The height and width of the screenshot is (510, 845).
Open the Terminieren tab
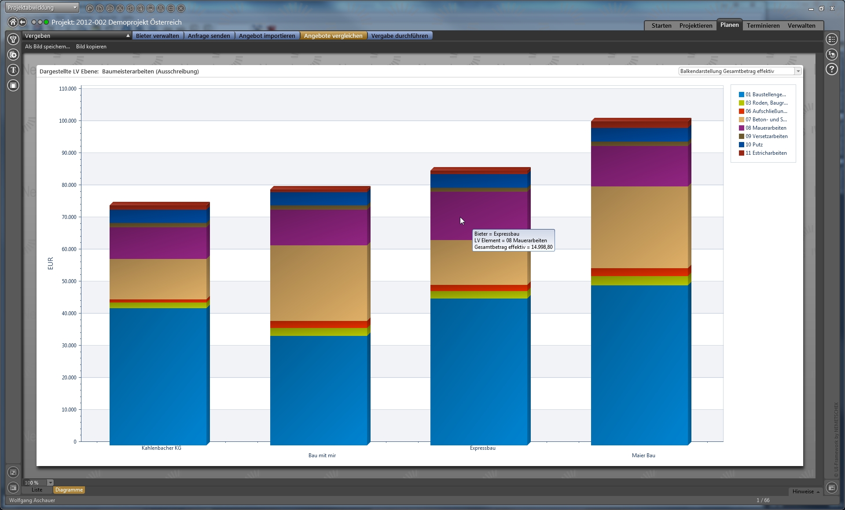(x=763, y=25)
